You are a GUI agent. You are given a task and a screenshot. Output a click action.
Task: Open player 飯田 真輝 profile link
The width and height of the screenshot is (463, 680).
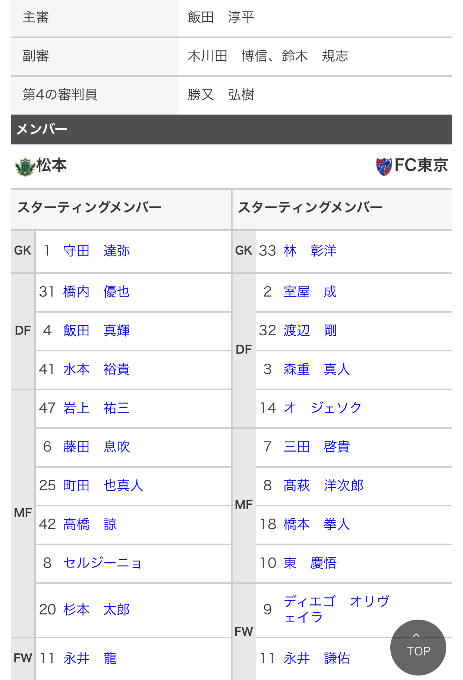(97, 330)
